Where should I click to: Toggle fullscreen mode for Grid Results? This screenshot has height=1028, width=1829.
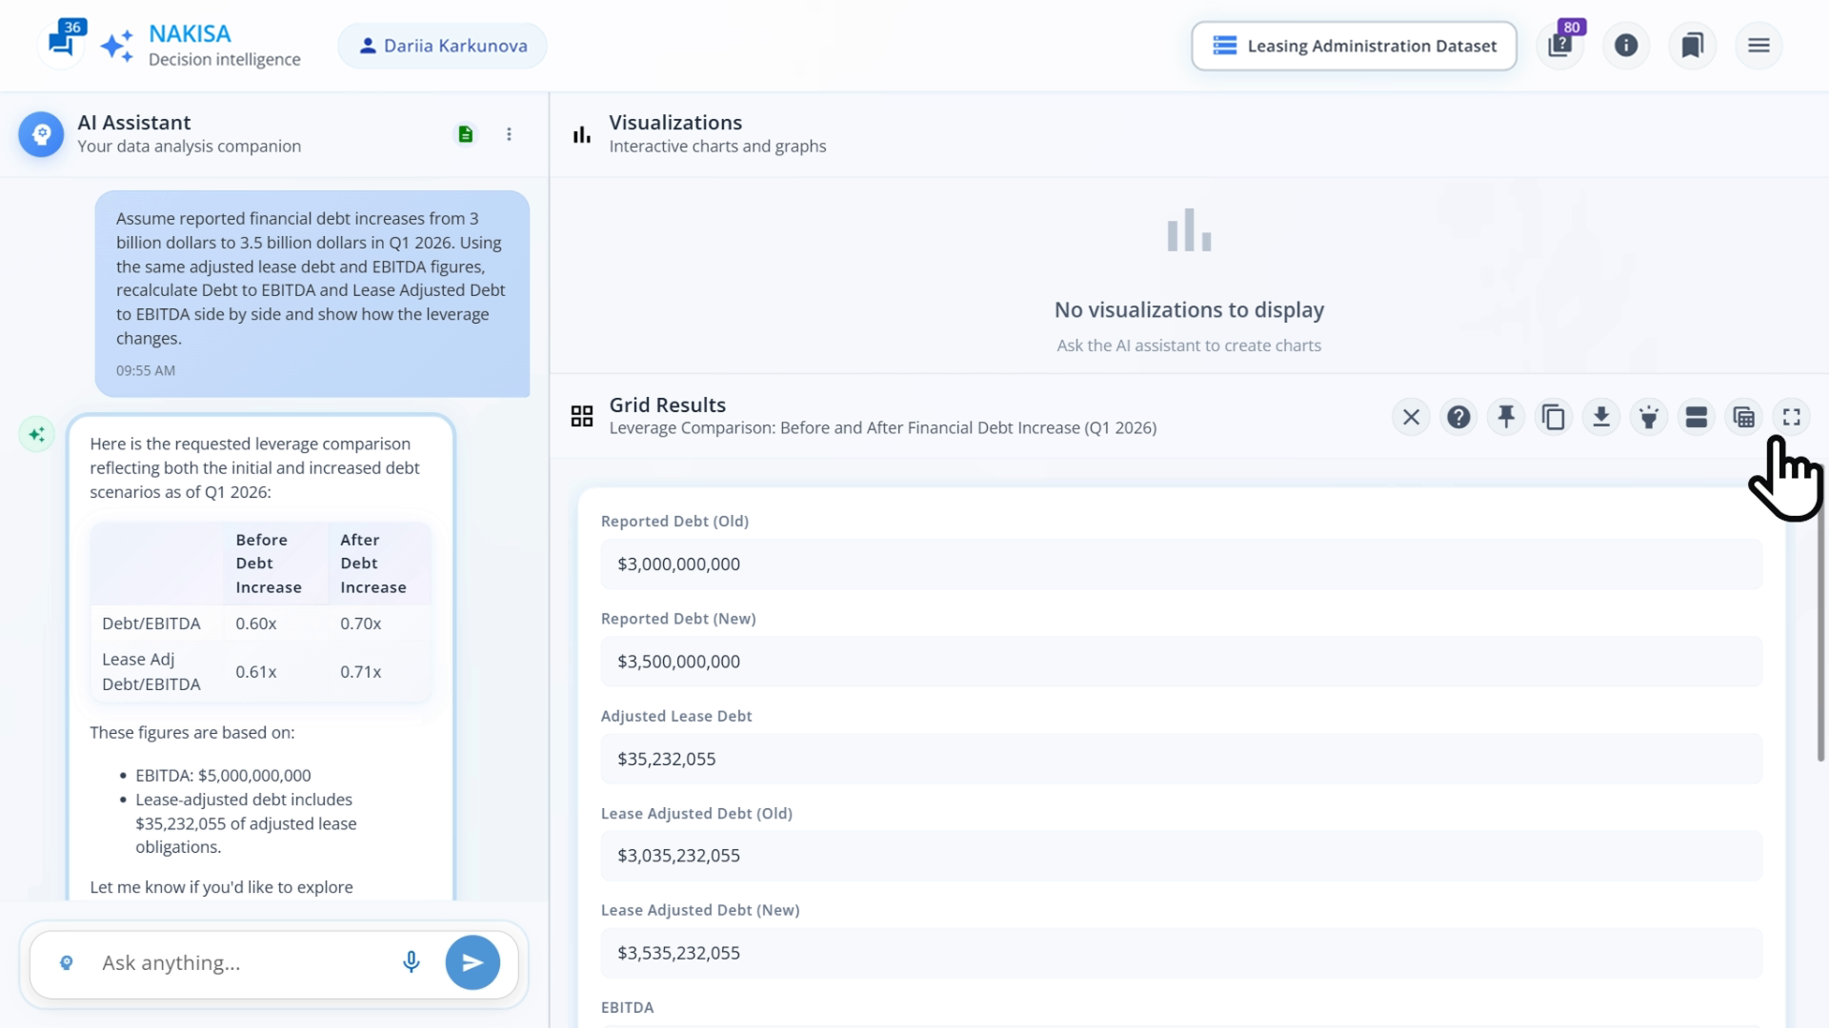tap(1792, 416)
